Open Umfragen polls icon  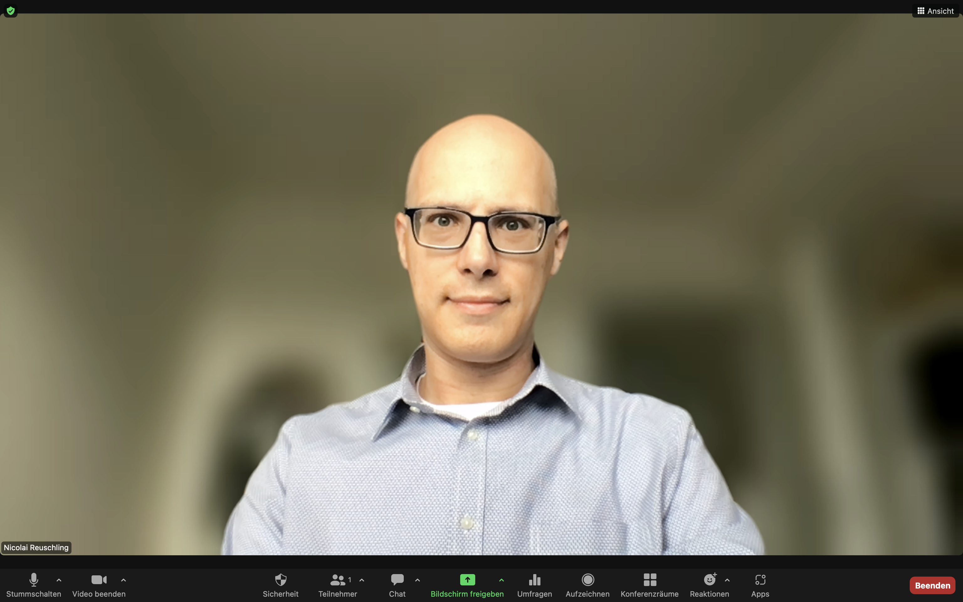(534, 584)
